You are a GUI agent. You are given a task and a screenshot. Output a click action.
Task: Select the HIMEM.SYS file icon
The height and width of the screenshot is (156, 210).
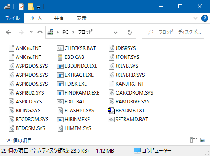(60, 128)
